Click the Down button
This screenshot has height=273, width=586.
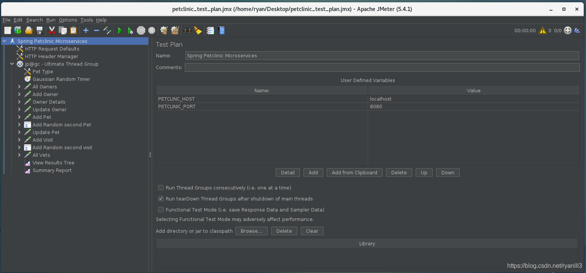(448, 172)
